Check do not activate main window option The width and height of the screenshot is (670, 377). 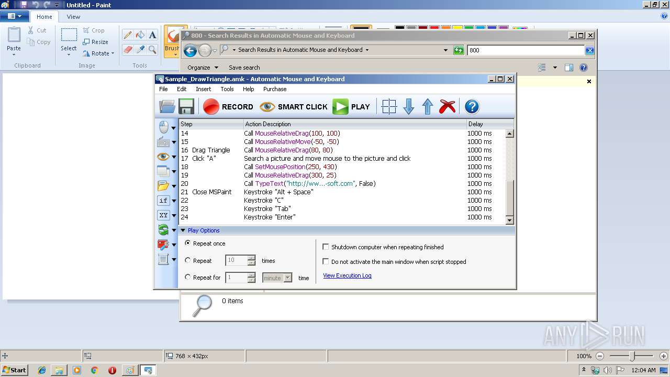(x=326, y=262)
